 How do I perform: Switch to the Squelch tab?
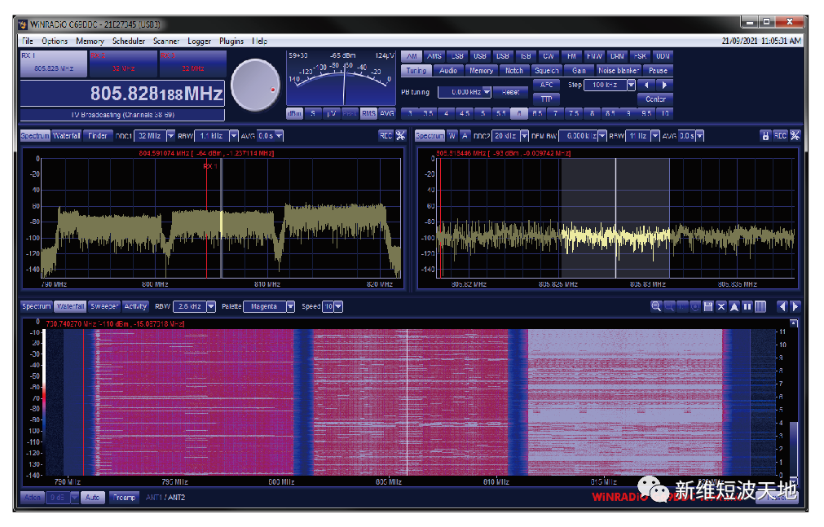[547, 70]
